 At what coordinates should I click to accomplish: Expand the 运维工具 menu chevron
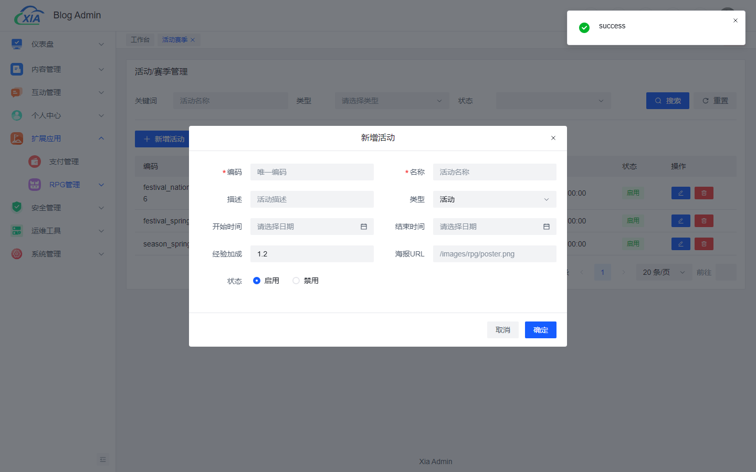coord(101,231)
